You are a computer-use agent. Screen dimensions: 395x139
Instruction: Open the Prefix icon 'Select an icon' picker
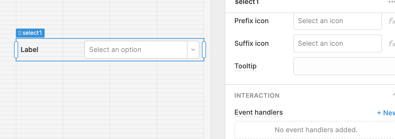(x=337, y=21)
